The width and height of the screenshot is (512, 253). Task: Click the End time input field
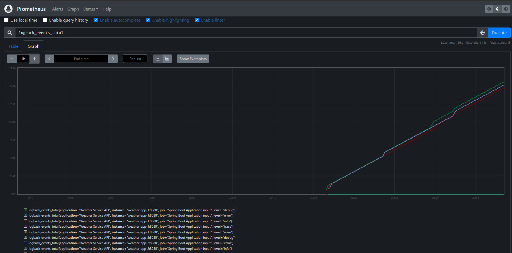click(81, 59)
